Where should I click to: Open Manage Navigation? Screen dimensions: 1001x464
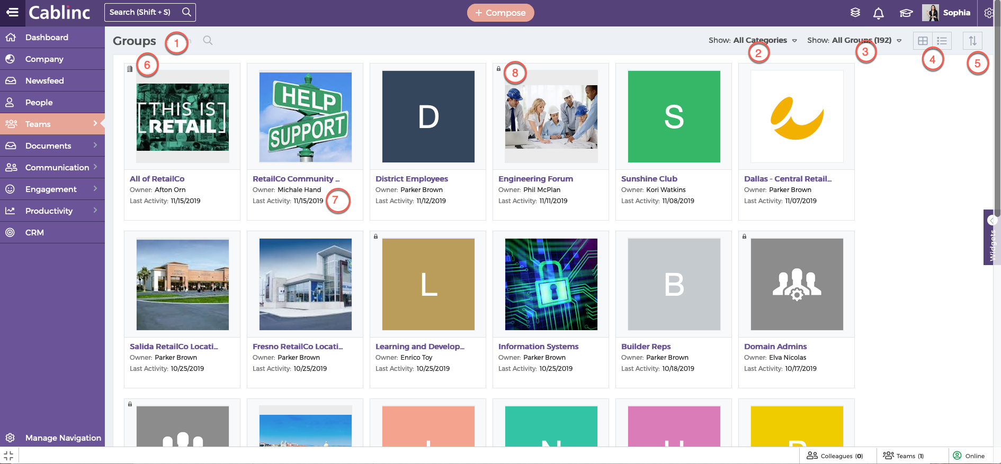coord(52,438)
